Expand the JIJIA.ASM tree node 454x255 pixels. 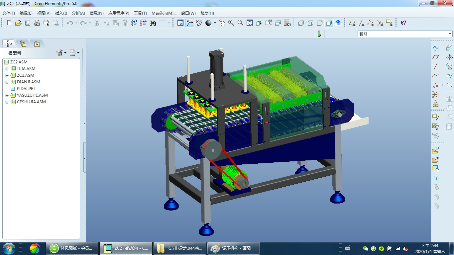(7, 69)
